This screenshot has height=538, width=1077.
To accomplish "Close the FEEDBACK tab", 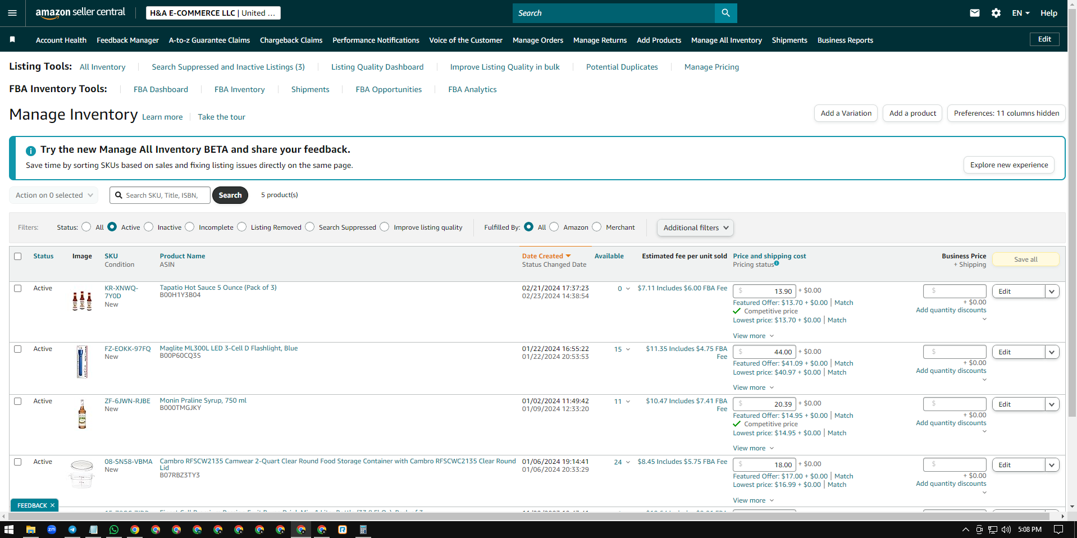I will point(52,505).
